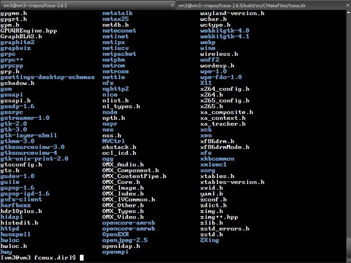Screen dimensions: 351x263
Task: Click the gtk-3.0 directory entry
Action: point(14,129)
